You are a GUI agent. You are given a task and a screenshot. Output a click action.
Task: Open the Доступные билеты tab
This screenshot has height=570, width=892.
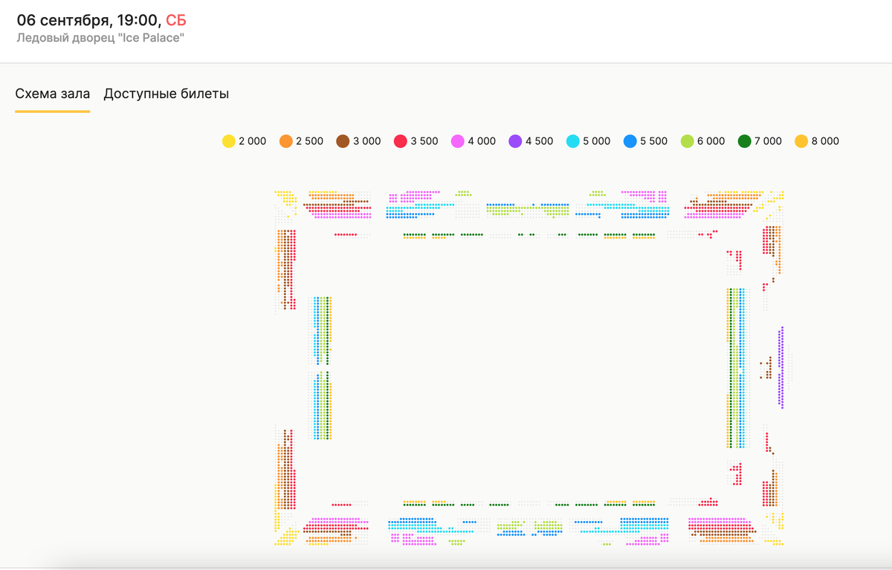point(166,94)
